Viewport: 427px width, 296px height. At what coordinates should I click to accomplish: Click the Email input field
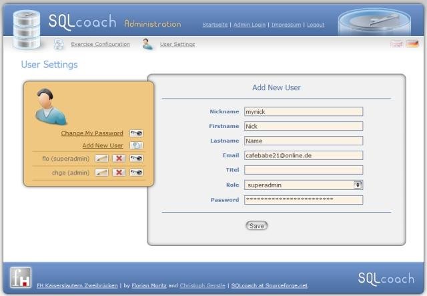pos(304,155)
